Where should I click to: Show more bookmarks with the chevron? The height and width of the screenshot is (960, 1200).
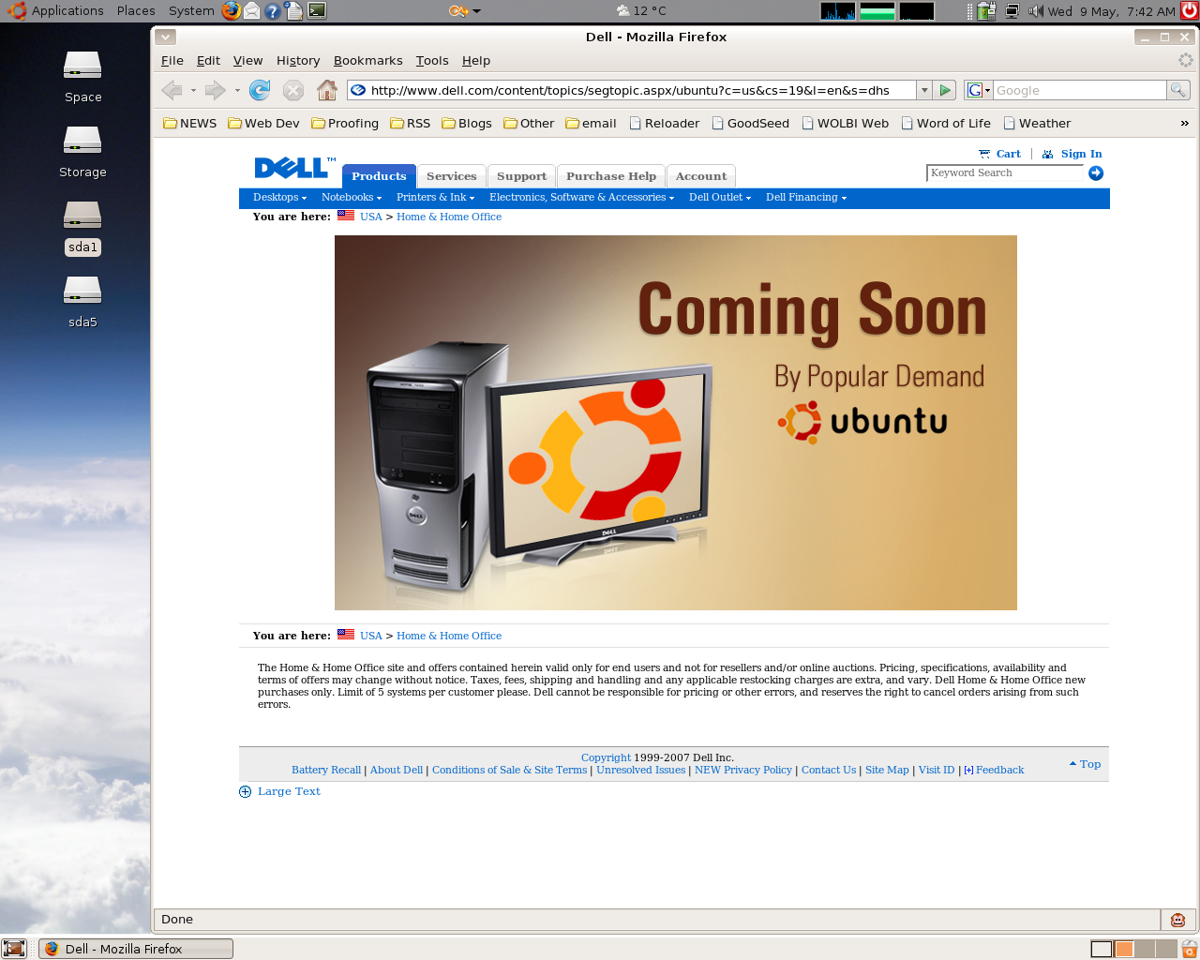pyautogui.click(x=1184, y=123)
